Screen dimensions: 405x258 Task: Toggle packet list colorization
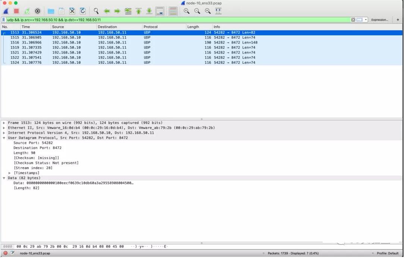tap(173, 11)
